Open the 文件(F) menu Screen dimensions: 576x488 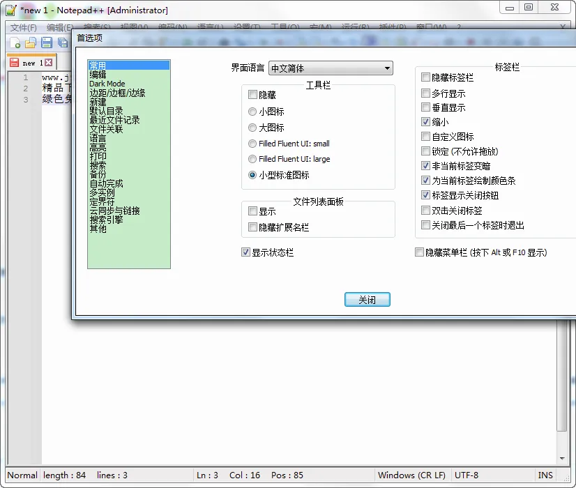pos(24,28)
